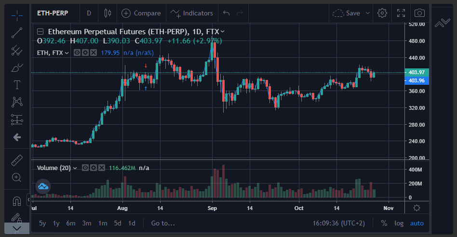Select the text annotation tool
The height and width of the screenshot is (237, 457).
[x=17, y=85]
